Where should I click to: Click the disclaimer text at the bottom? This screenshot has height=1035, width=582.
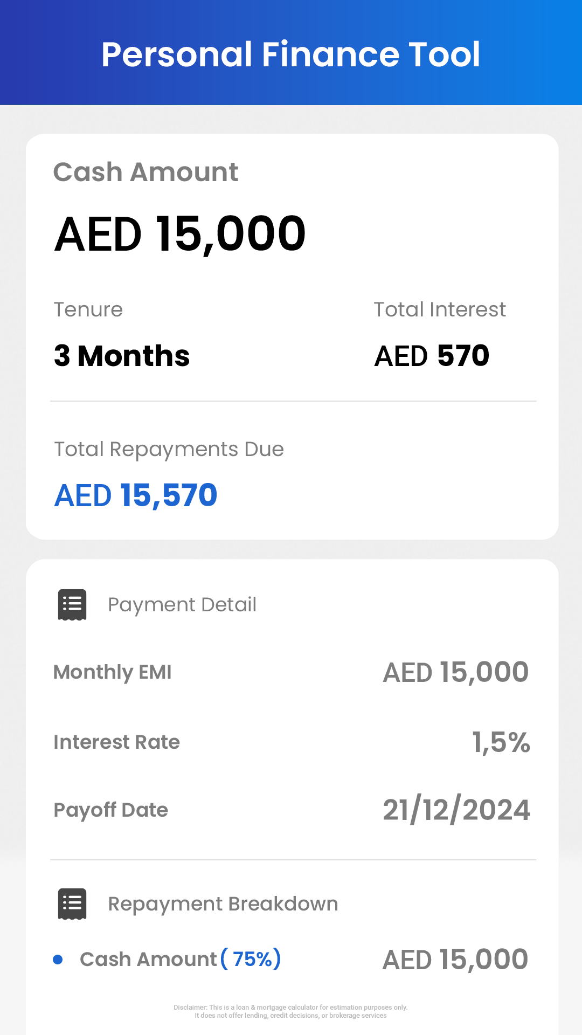pos(291,1011)
